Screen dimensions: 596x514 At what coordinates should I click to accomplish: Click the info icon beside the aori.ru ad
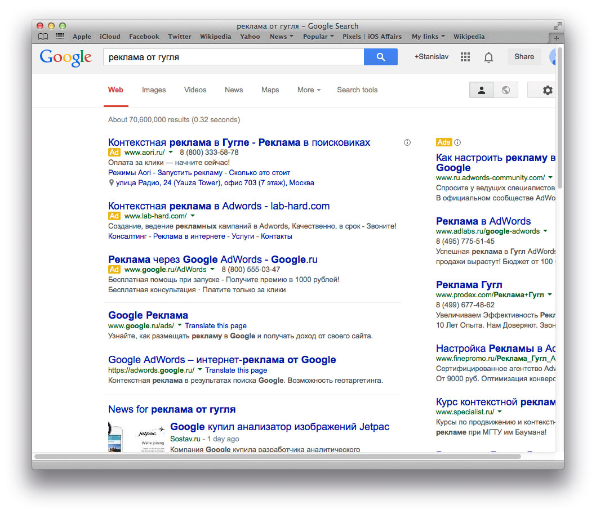click(407, 142)
